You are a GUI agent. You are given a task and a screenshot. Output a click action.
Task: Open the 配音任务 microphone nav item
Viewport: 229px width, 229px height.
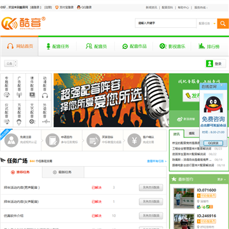click(57, 46)
